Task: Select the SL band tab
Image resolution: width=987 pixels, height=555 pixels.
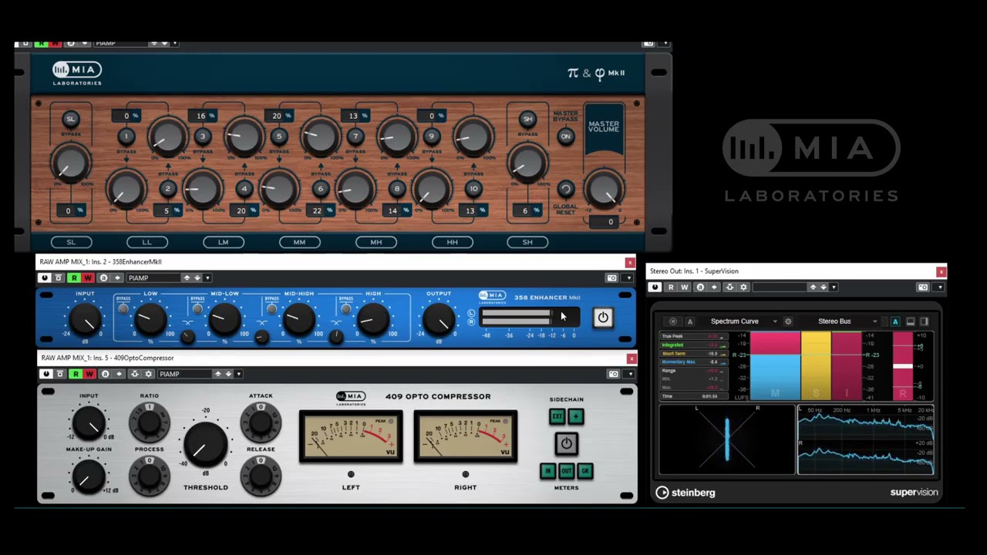Action: pyautogui.click(x=71, y=242)
